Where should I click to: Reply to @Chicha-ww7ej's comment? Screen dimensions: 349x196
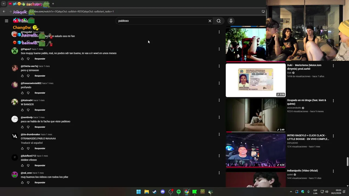coord(40,76)
